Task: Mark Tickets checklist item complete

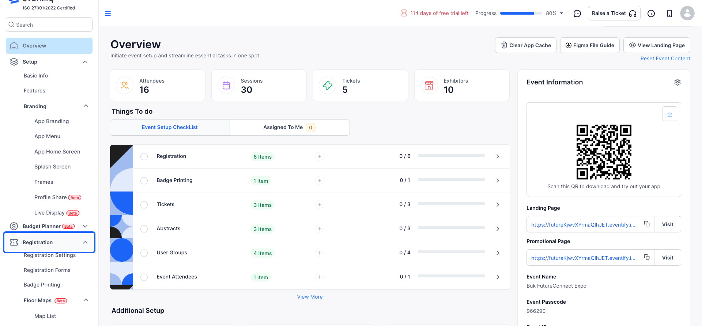Action: coord(144,205)
